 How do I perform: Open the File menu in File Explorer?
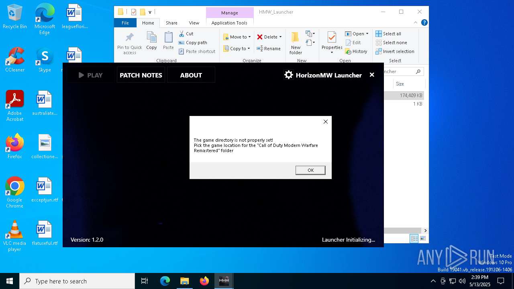click(x=125, y=23)
